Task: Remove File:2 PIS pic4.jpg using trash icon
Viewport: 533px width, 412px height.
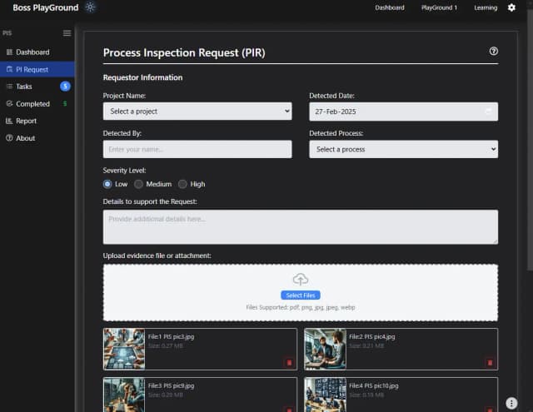Action: click(x=490, y=362)
